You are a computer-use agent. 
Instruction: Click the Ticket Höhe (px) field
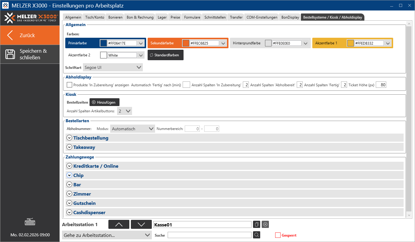coord(381,85)
